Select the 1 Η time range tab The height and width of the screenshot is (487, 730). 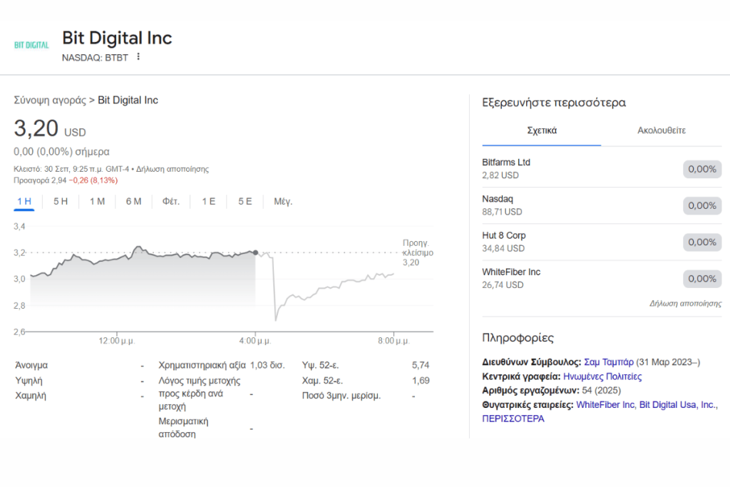24,202
